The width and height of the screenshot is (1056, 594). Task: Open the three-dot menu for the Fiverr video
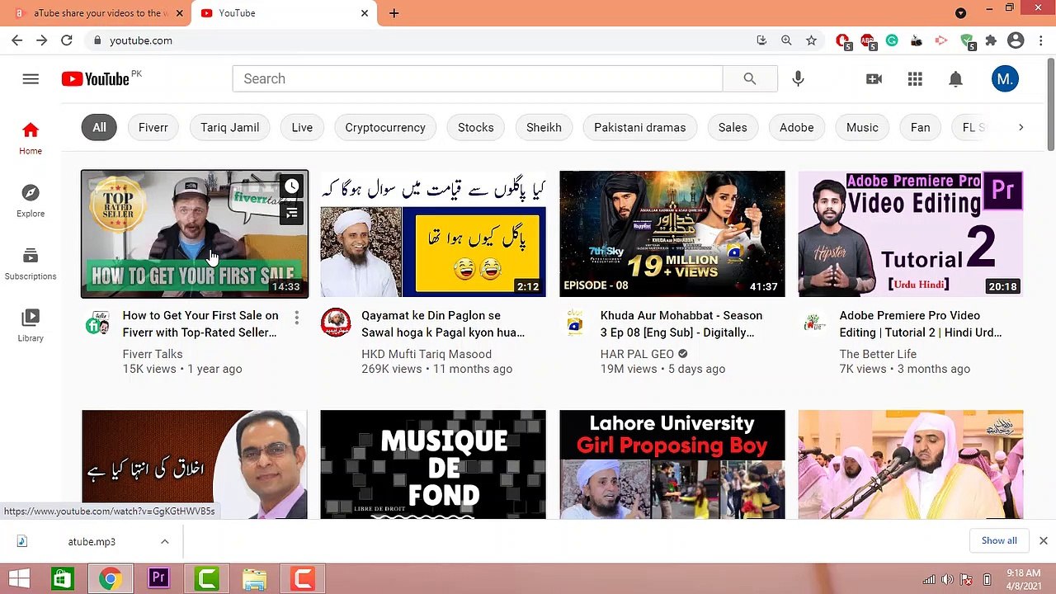[x=296, y=318]
